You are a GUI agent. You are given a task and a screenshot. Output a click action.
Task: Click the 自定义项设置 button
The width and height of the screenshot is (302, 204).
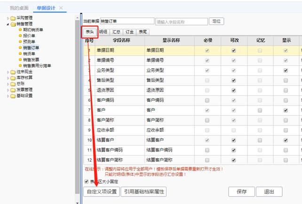point(102,192)
